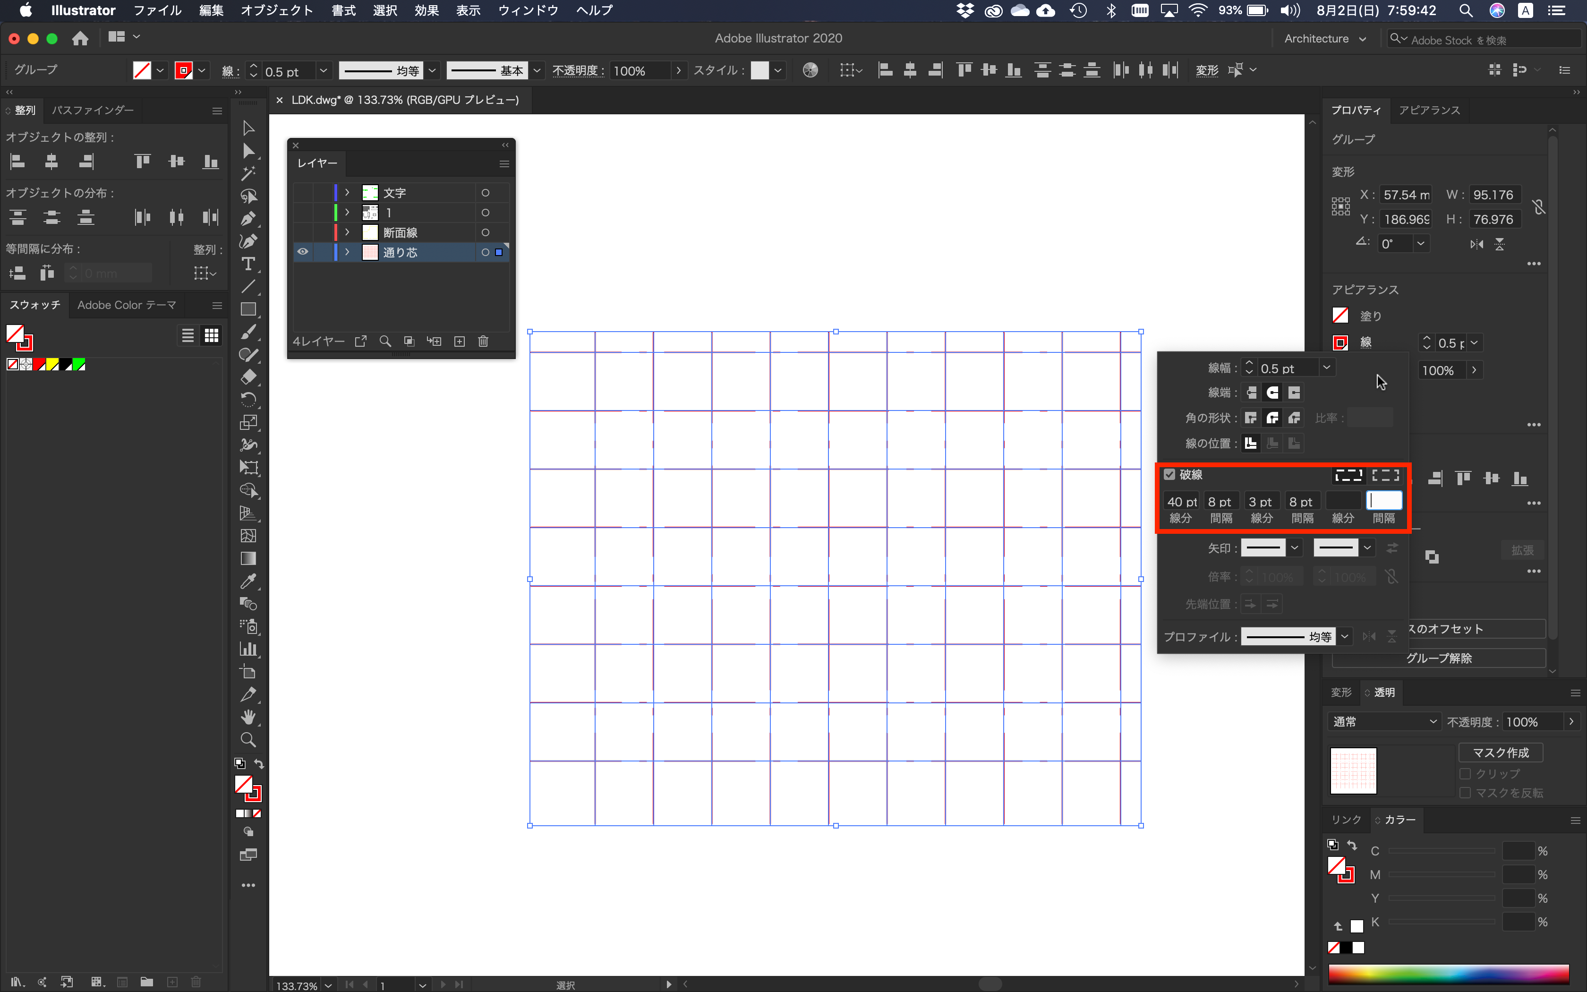Select the Gradient tool
Viewport: 1587px width, 992px height.
(x=248, y=558)
